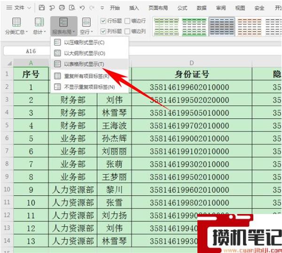The width and height of the screenshot is (282, 253).
Task: Expand the 总计 dropdown arrow
Action: [x=45, y=32]
